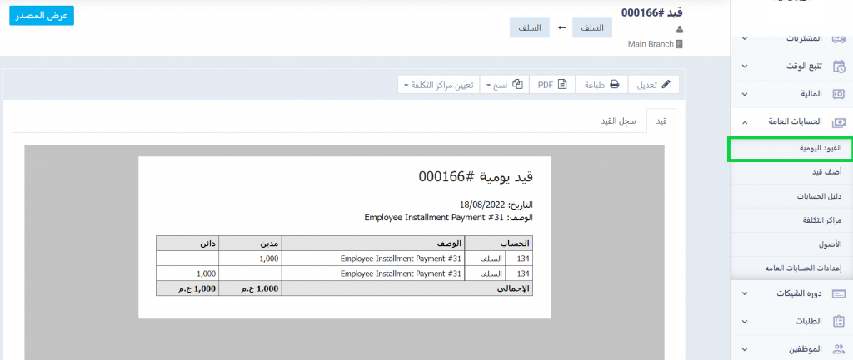
Task: Click the PDF document icon
Action: coord(562,85)
